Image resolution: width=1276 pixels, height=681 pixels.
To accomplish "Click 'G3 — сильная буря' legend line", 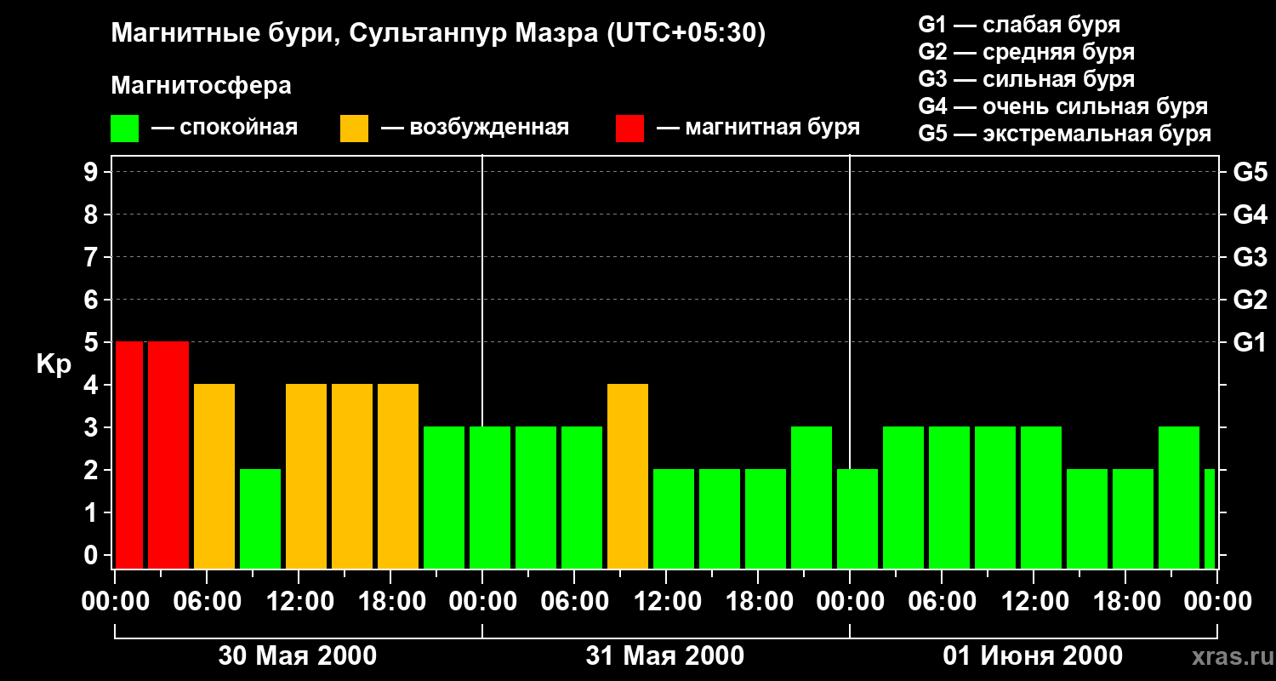I will point(1027,79).
